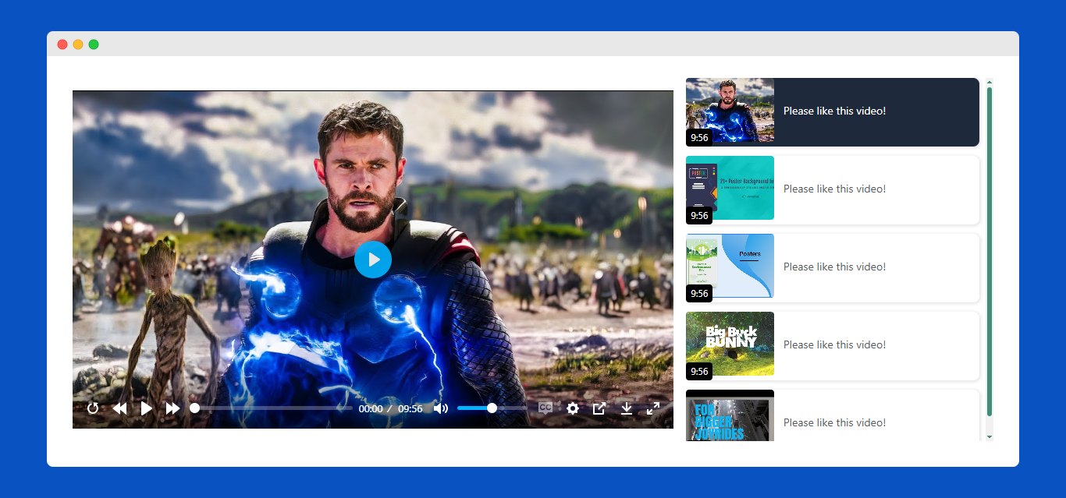Play the video using center play button
The image size is (1066, 498).
[x=373, y=260]
